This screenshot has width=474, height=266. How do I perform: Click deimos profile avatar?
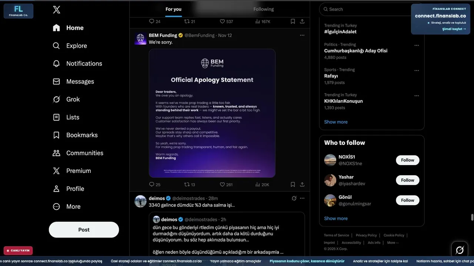pyautogui.click(x=140, y=201)
